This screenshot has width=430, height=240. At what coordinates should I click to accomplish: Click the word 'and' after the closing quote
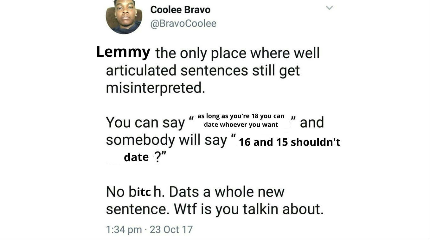(312, 122)
